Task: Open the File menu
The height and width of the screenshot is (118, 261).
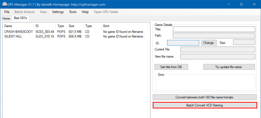Action: coord(7,12)
